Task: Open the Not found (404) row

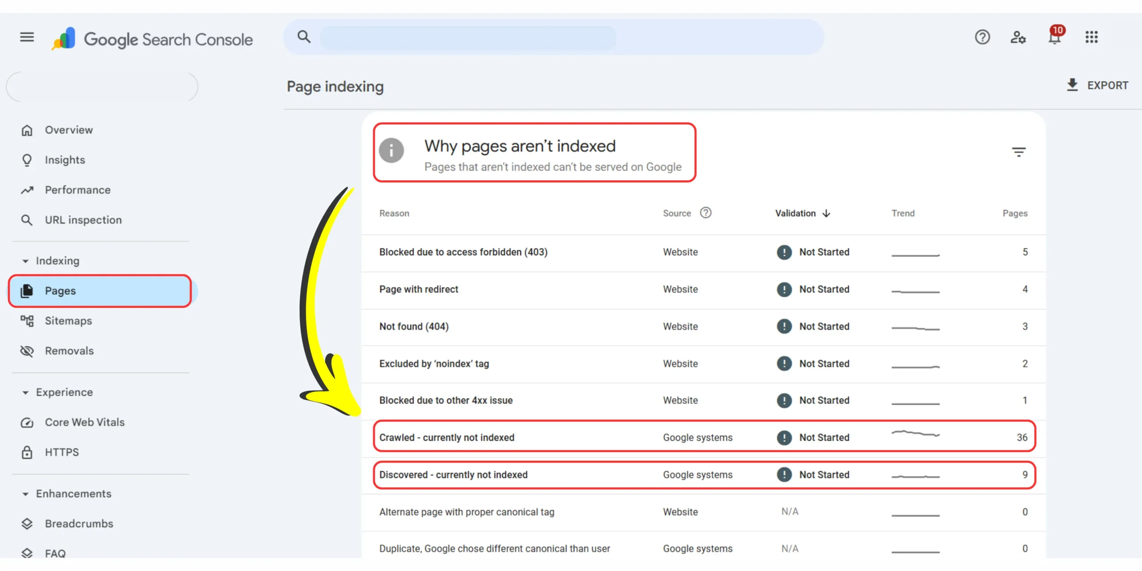Action: point(703,327)
